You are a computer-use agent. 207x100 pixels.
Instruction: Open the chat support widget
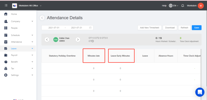coord(200,92)
